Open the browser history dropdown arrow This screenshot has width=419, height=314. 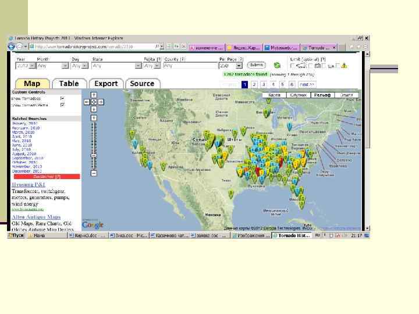click(x=26, y=47)
